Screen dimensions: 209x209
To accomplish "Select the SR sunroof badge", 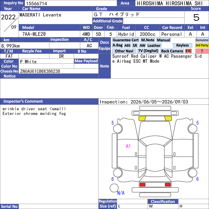I will pos(135,45).
